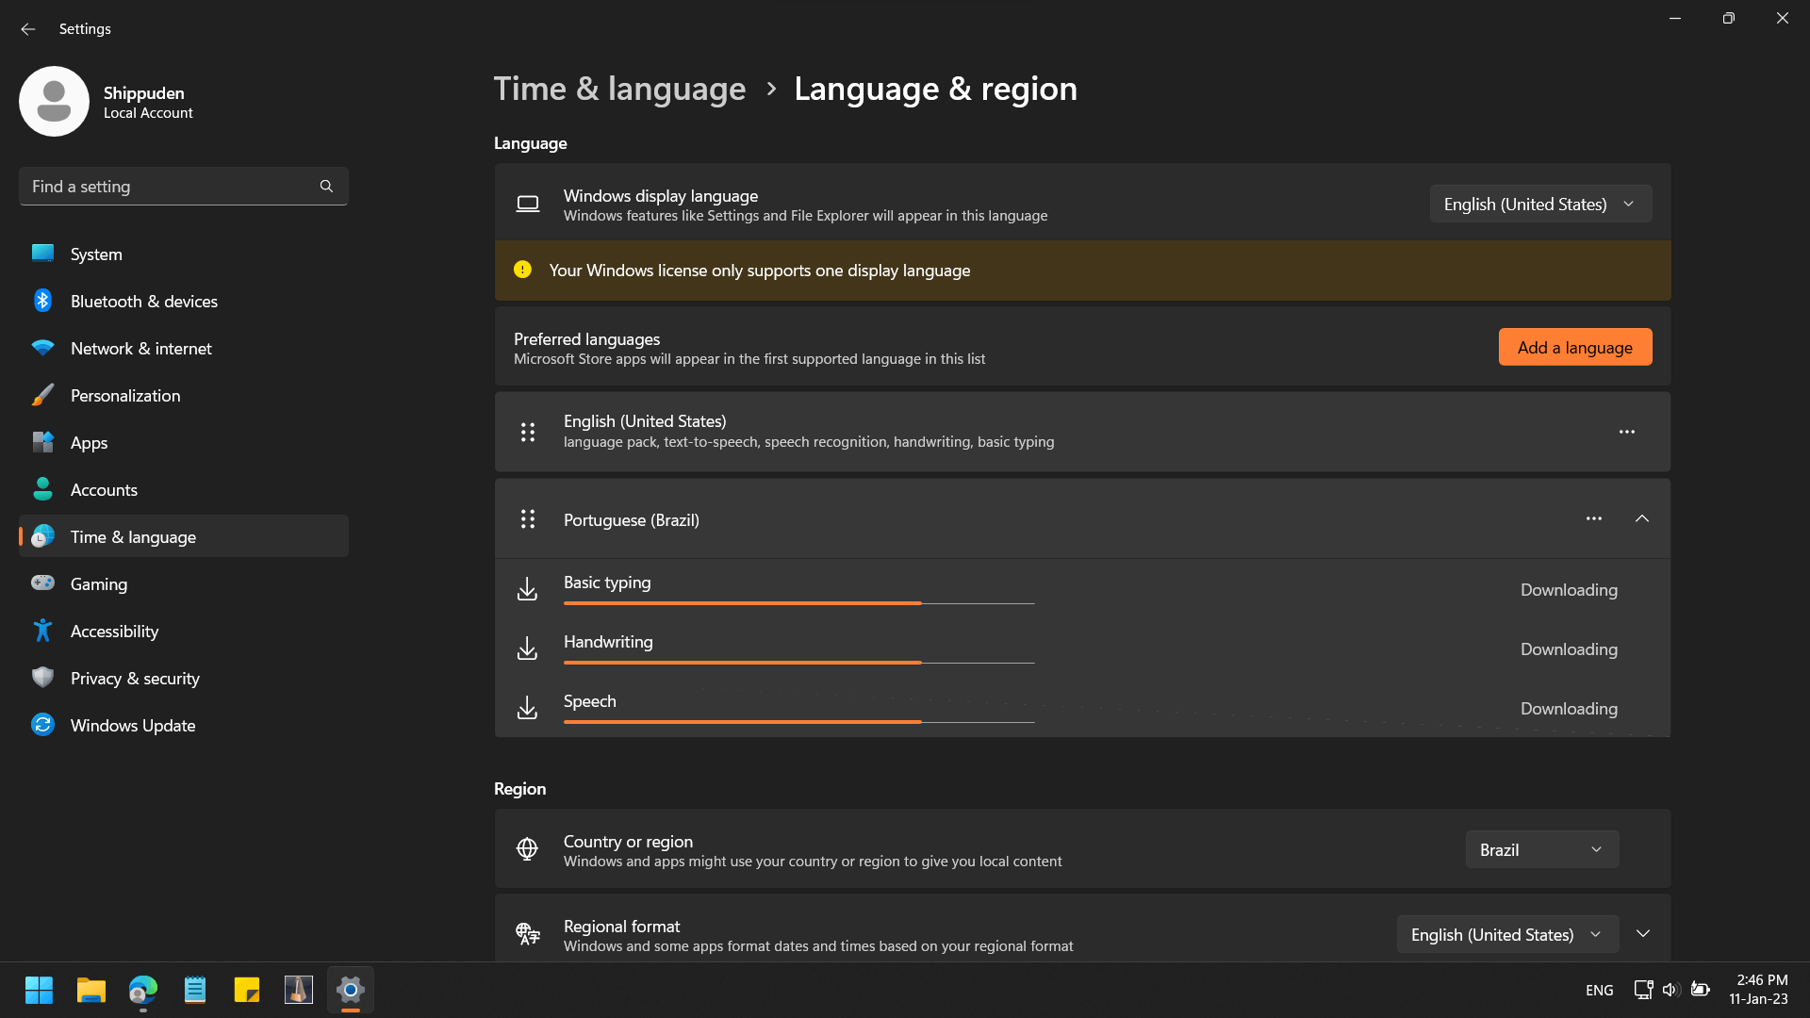Open the three-dots menu for Portuguese (Brazil)
The height and width of the screenshot is (1018, 1810).
pyautogui.click(x=1594, y=518)
